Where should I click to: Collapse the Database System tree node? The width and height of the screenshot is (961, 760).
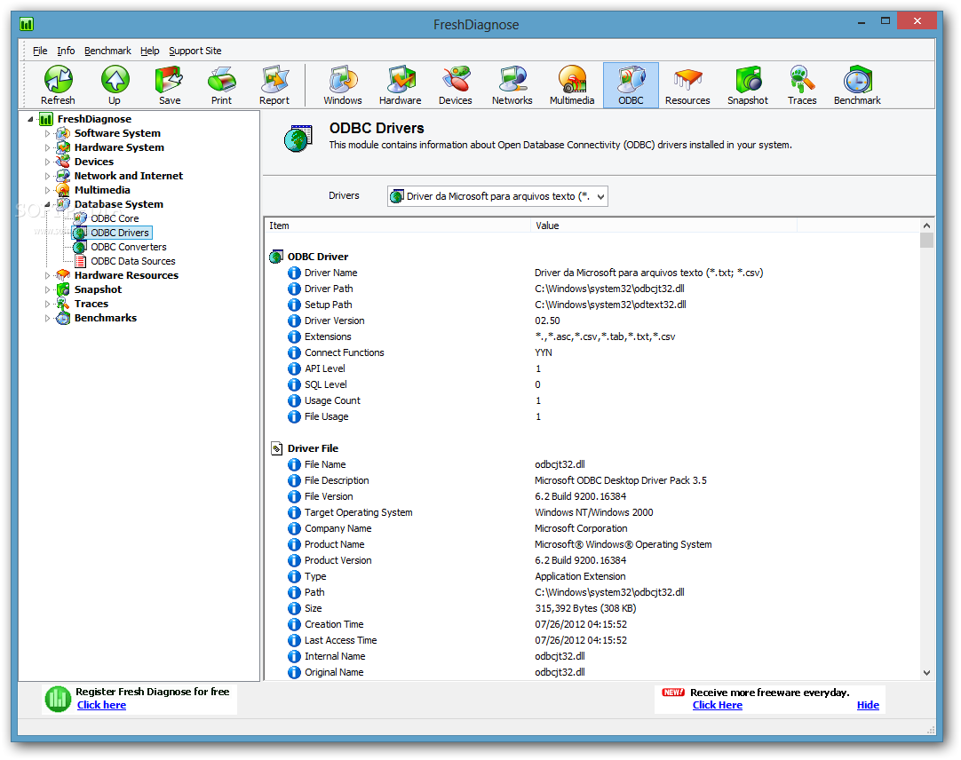[x=47, y=204]
